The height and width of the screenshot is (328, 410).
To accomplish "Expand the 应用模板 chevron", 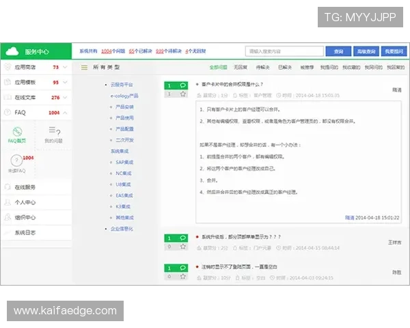I will click(x=65, y=82).
